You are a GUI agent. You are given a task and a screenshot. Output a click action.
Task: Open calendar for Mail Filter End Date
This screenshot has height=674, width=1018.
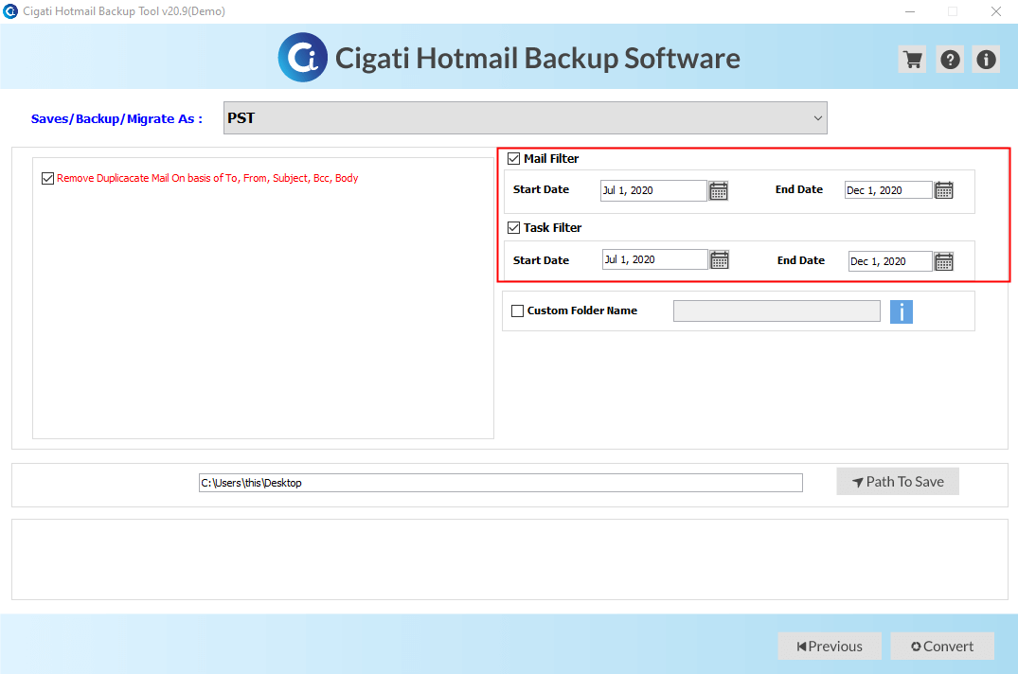[943, 190]
